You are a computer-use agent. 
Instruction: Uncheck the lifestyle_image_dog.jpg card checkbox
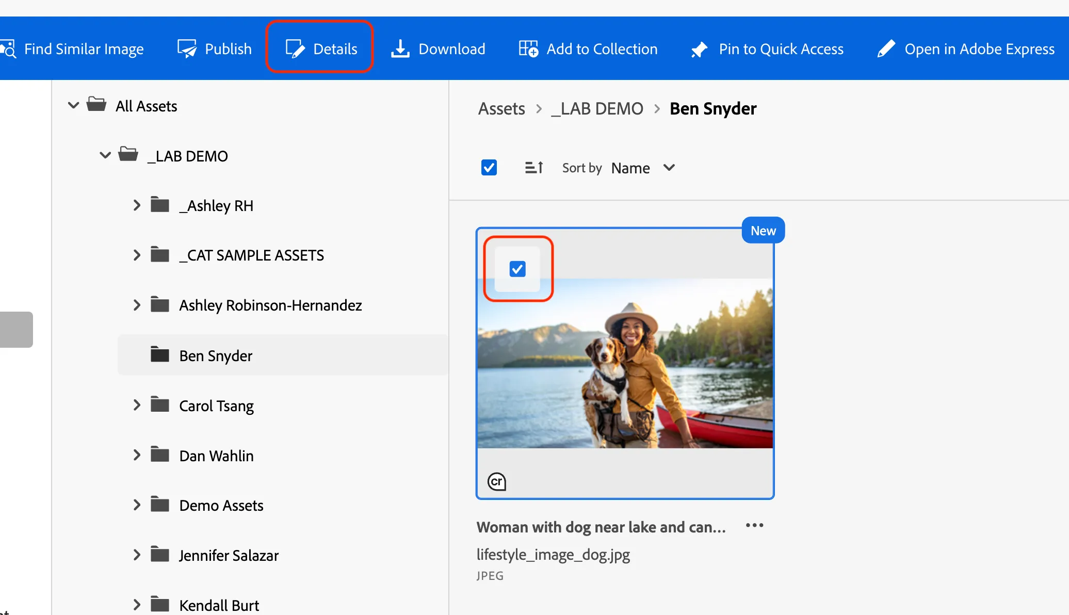(x=517, y=269)
